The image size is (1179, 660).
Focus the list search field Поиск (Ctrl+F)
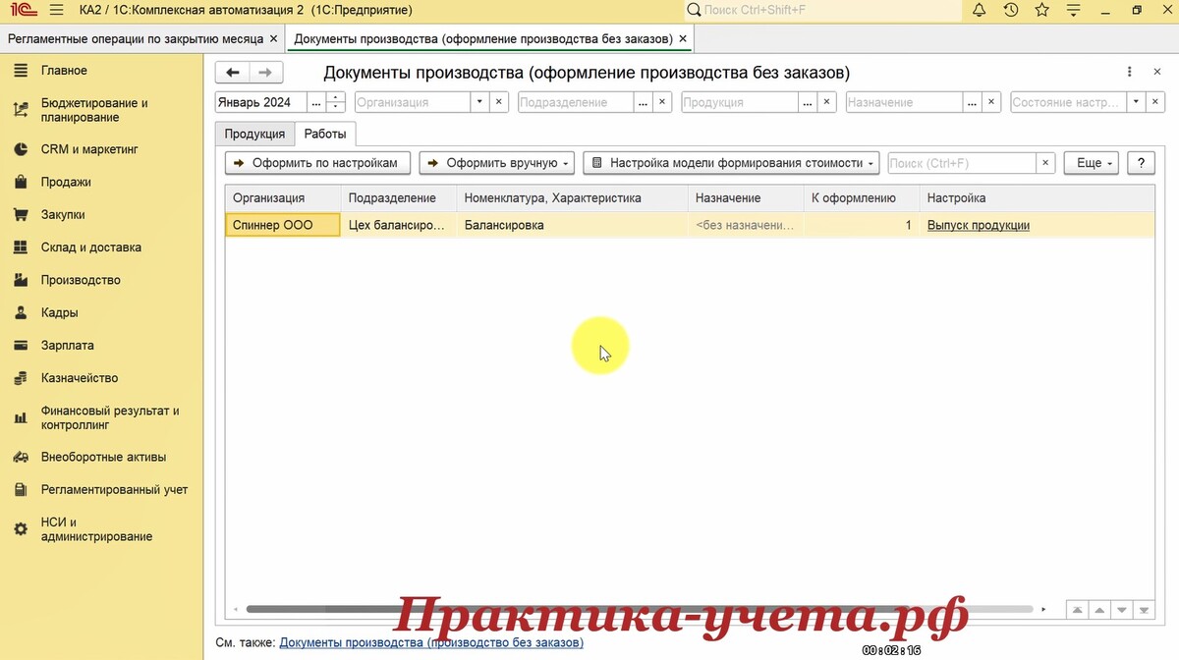[x=962, y=163]
